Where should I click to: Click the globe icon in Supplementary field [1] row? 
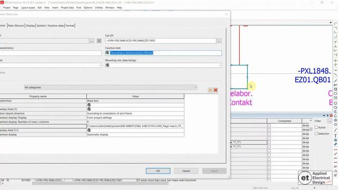89,109
